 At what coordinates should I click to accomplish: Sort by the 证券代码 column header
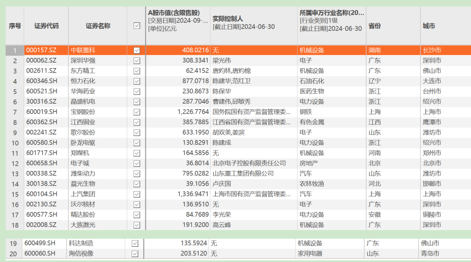(46, 26)
